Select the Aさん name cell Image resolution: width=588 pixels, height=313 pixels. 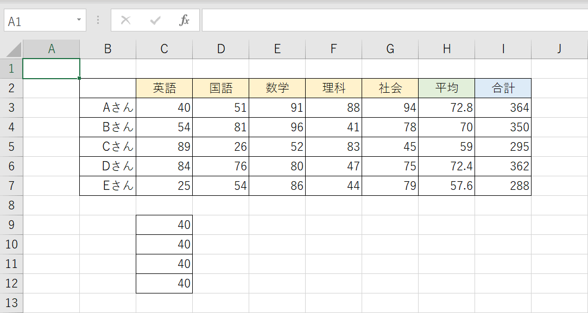[108, 108]
